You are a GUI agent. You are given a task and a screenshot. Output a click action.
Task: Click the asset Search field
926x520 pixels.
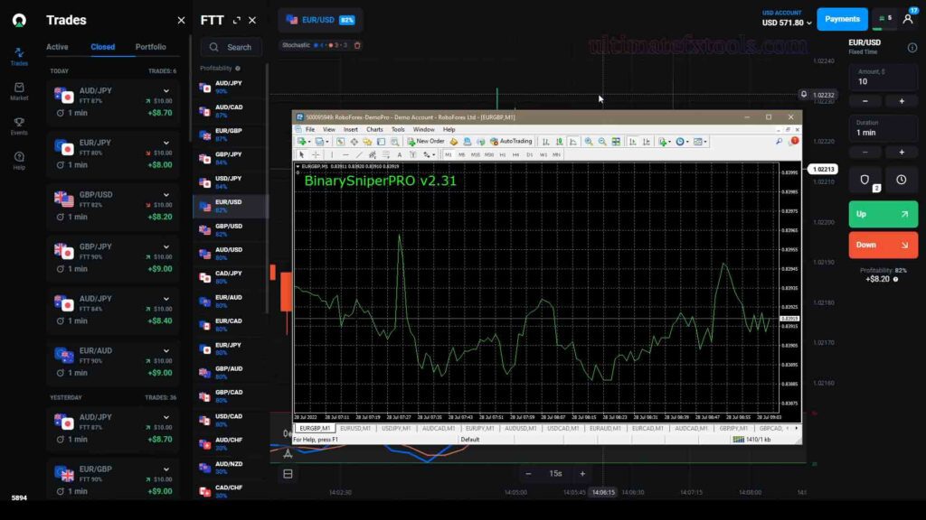[231, 47]
